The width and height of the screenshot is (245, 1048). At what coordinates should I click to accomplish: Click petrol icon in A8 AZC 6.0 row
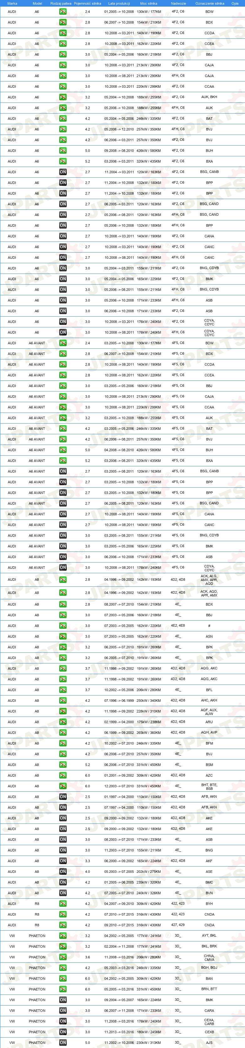pos(63,775)
